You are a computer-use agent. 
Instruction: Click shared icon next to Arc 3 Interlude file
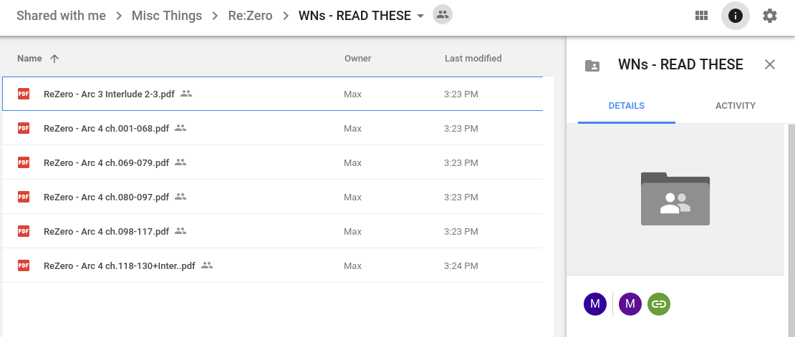click(x=186, y=94)
